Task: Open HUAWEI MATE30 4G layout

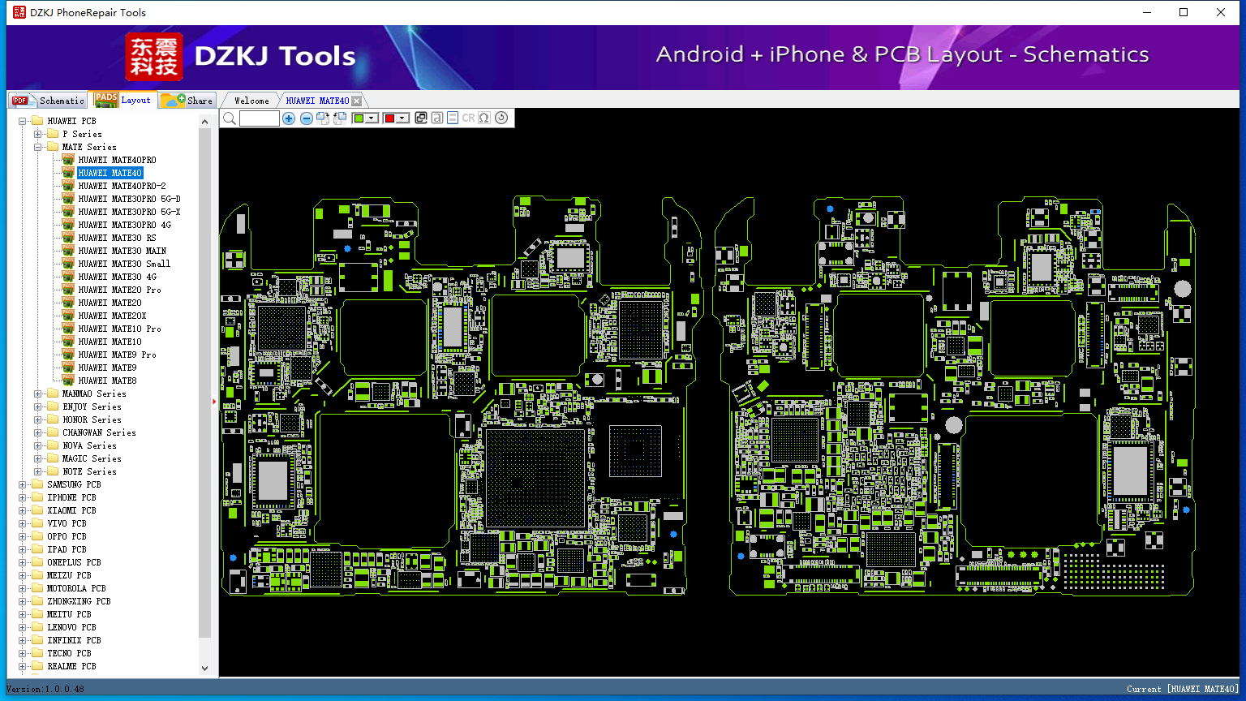Action: [x=118, y=277]
